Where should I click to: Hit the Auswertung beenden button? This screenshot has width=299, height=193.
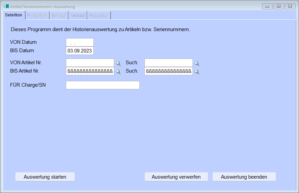point(244,177)
